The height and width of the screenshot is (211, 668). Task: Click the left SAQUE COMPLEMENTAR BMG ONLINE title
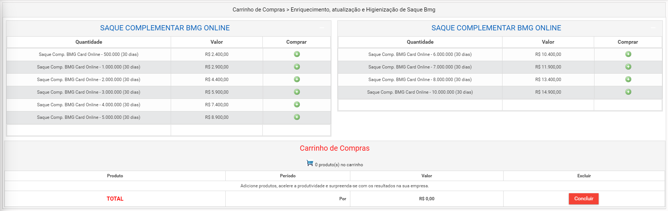[x=165, y=28]
